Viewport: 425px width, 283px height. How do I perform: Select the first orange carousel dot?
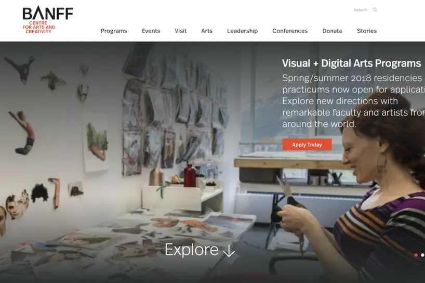click(x=416, y=255)
